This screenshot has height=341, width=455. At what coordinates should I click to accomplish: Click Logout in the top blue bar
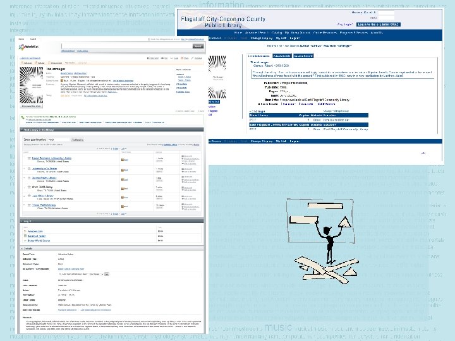pos(294,39)
